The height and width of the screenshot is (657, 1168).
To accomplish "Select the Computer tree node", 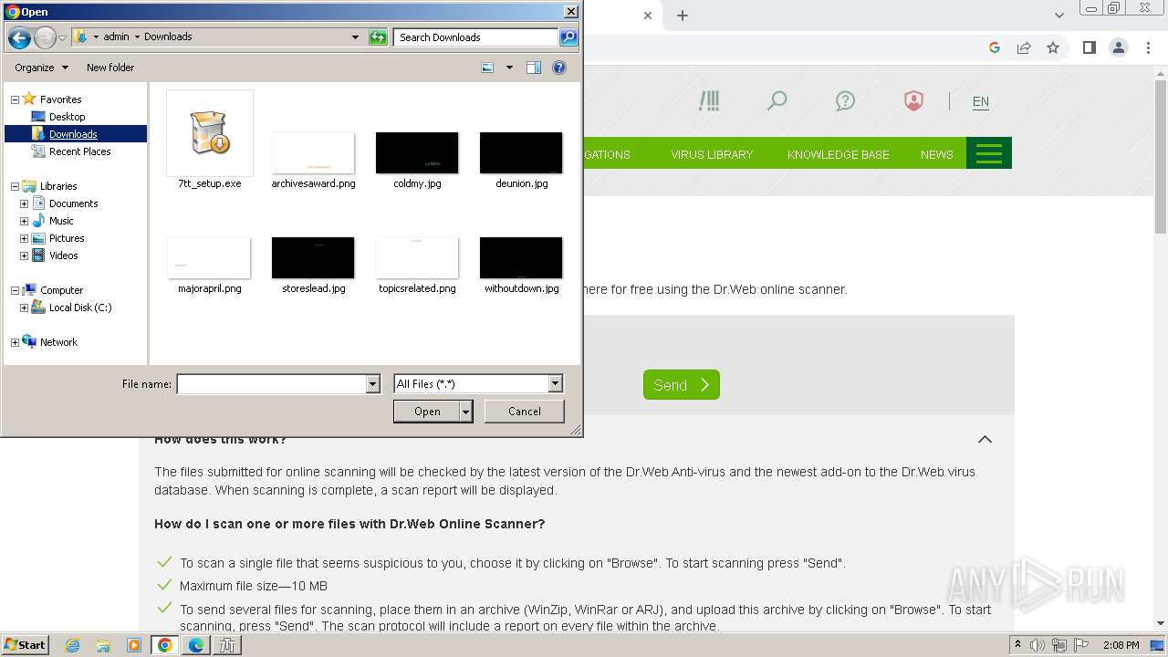I will pyautogui.click(x=61, y=290).
